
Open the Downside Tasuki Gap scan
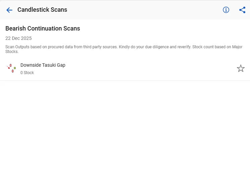click(43, 65)
